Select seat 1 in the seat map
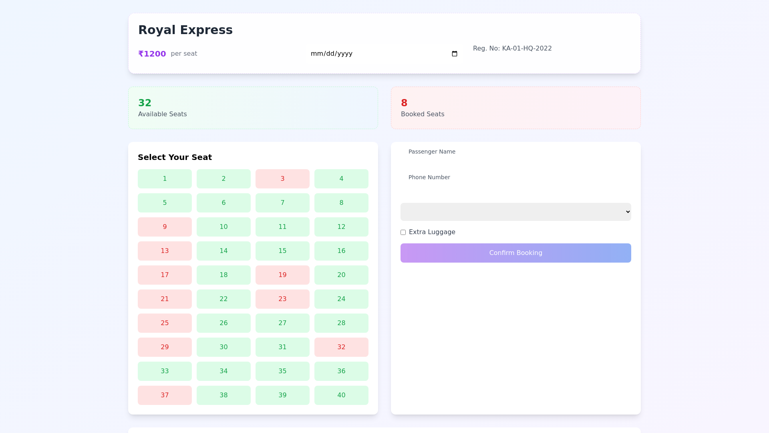This screenshot has height=433, width=769. (165, 179)
